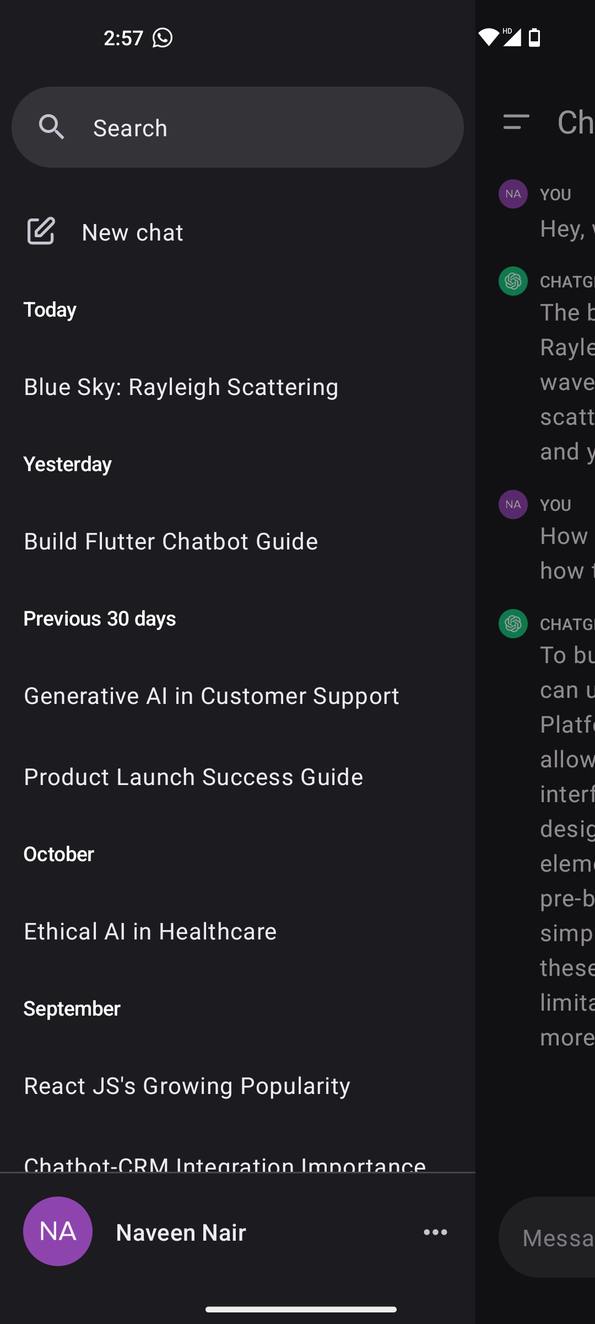This screenshot has width=595, height=1324.
Task: Tap the WhatsApp icon in the status bar
Action: [163, 38]
